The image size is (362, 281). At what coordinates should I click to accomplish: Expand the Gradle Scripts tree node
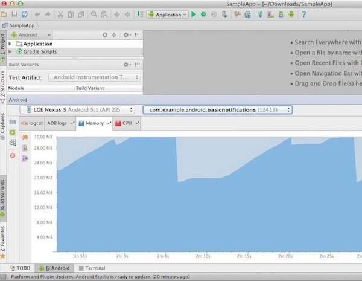point(11,52)
